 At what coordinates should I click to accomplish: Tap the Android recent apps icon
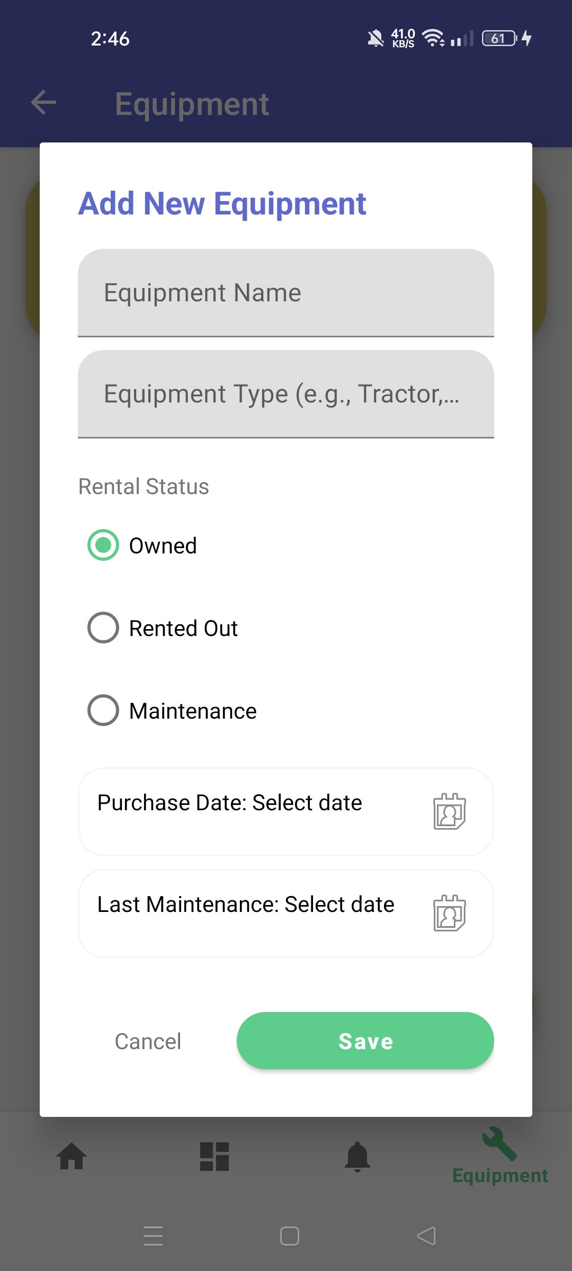click(153, 1236)
